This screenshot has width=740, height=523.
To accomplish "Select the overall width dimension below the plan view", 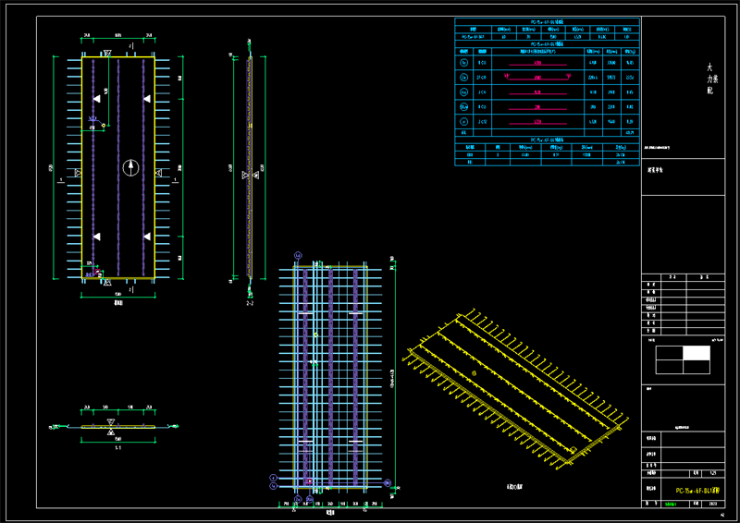I will point(118,295).
